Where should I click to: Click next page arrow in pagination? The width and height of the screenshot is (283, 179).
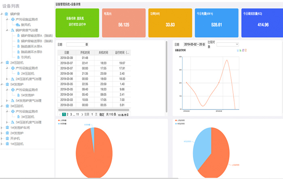pyautogui.click(x=83, y=114)
